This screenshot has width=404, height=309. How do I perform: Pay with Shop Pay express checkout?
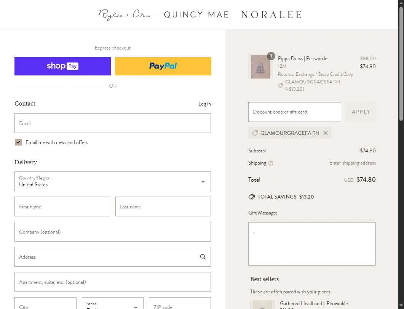[62, 66]
